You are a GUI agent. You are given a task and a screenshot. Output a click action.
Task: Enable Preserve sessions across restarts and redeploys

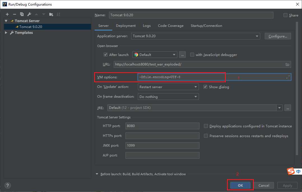(x=206, y=136)
